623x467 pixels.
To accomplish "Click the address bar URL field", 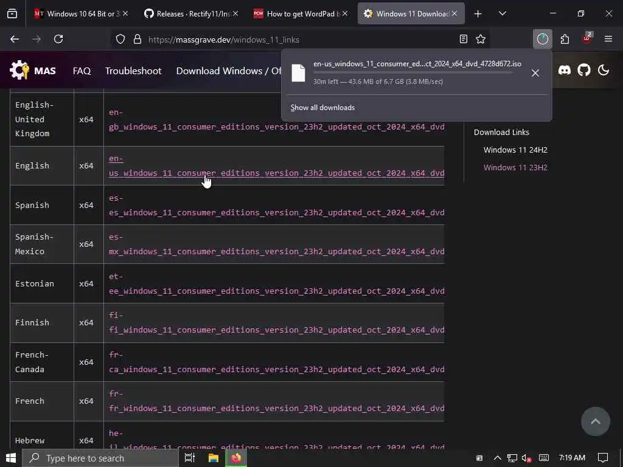I will click(x=300, y=40).
